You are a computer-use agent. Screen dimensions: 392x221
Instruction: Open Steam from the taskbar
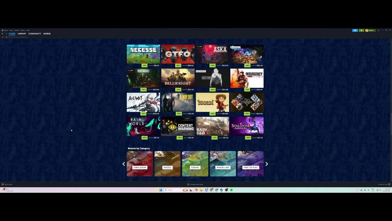click(221, 190)
